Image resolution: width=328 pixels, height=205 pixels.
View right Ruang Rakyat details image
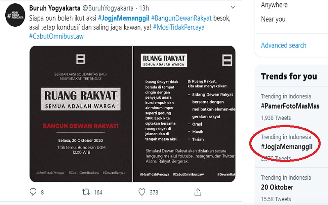184,114
